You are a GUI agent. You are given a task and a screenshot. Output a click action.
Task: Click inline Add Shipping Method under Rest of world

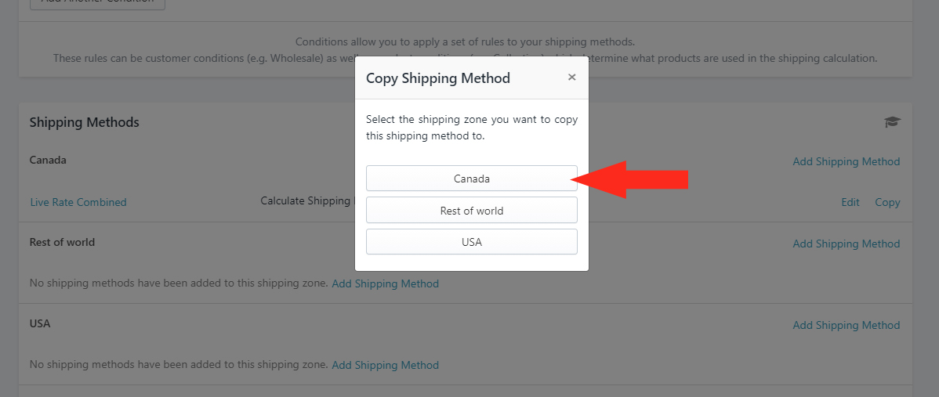pos(385,283)
